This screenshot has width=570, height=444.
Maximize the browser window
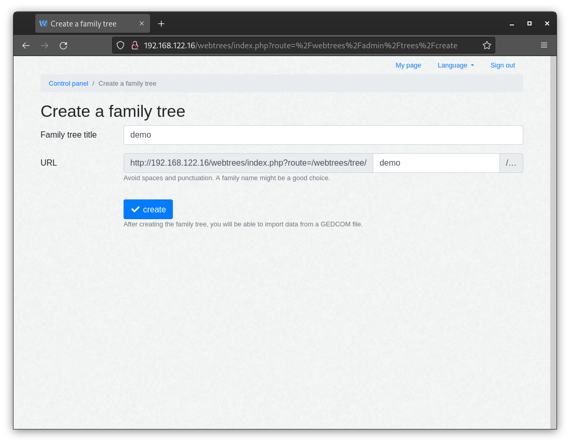(x=529, y=24)
